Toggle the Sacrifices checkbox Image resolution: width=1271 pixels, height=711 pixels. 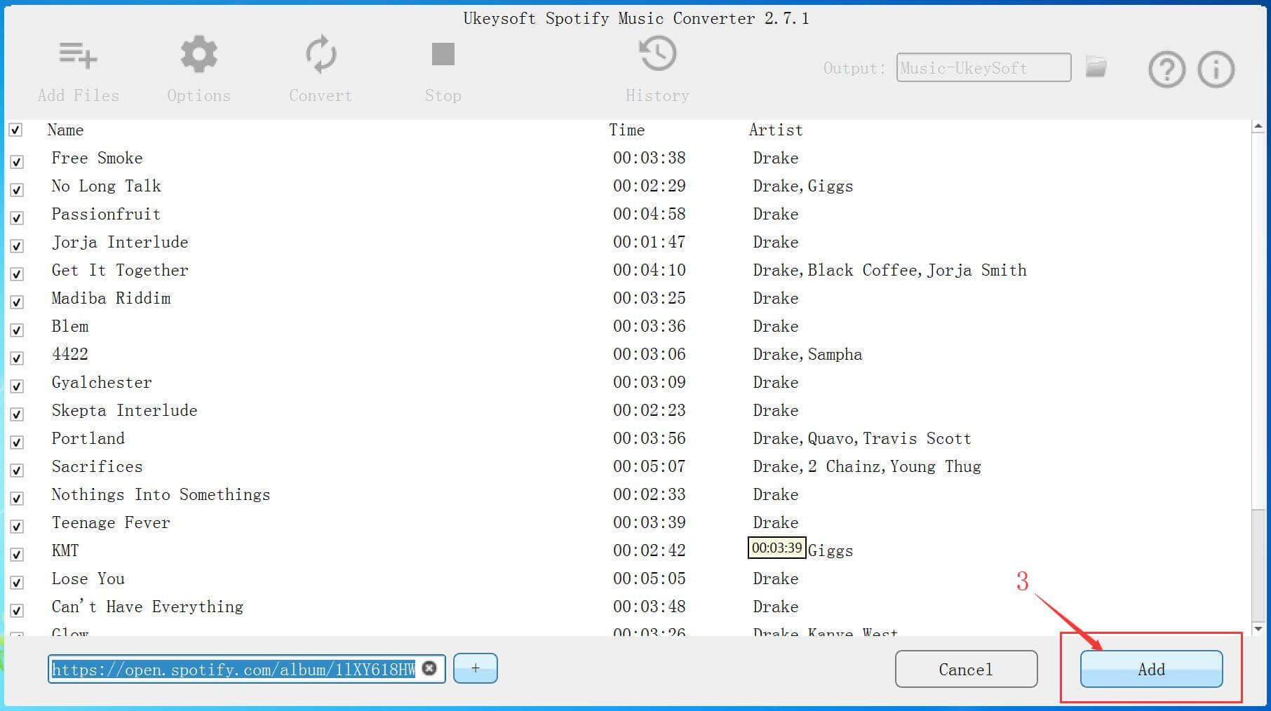(x=17, y=470)
